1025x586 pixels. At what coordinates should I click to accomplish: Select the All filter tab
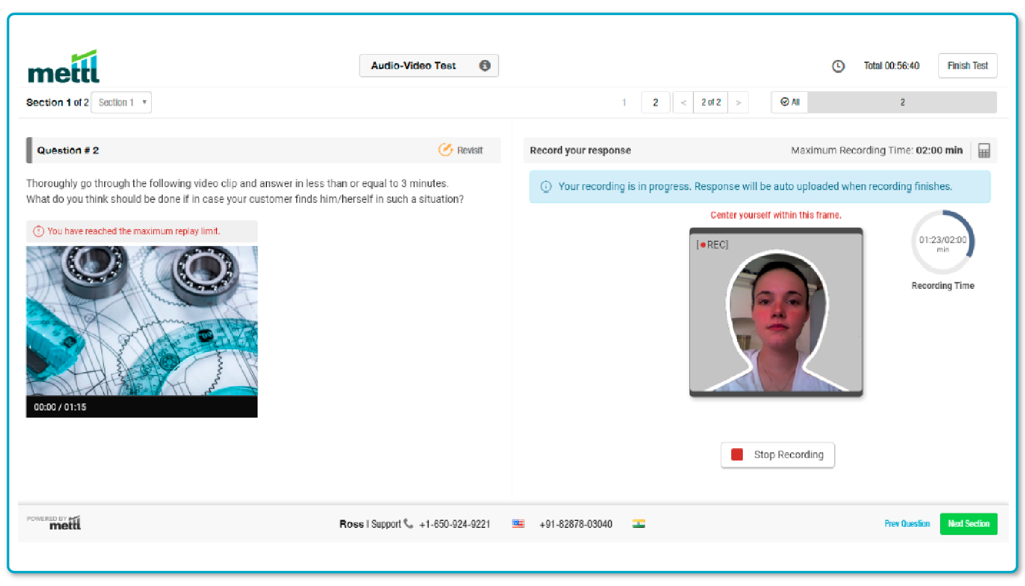point(790,102)
